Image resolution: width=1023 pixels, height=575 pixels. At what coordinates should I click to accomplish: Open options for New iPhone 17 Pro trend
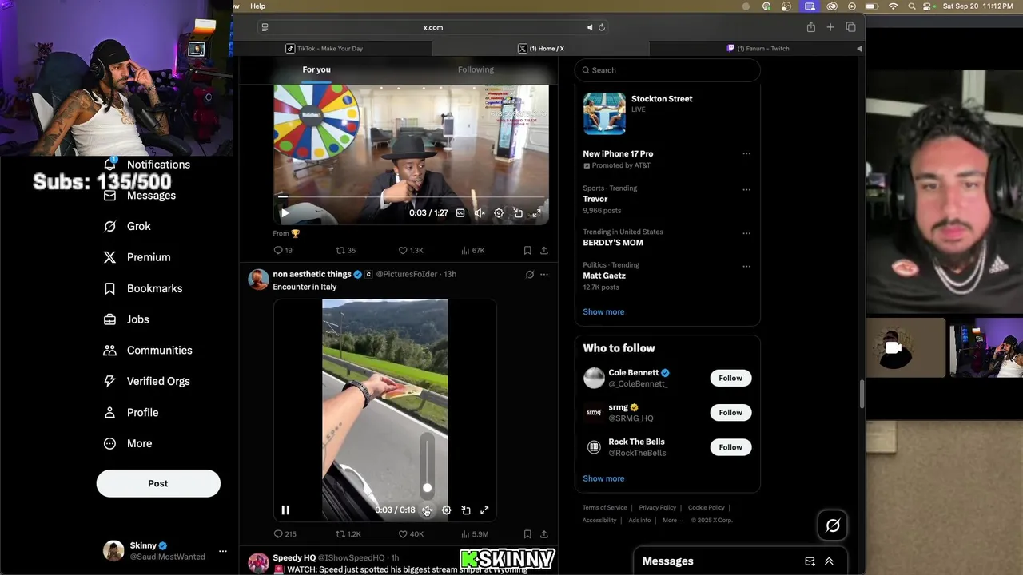point(746,153)
